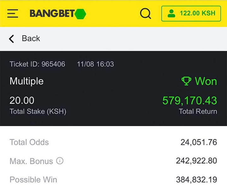Viewport: 227px width, 189px height.
Task: Click the Possible Win value 384,832.19
Action: tap(196, 180)
